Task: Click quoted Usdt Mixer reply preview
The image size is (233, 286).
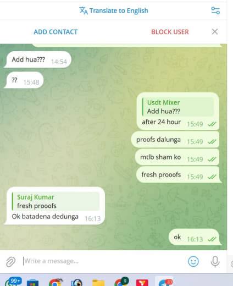Action: click(x=178, y=107)
